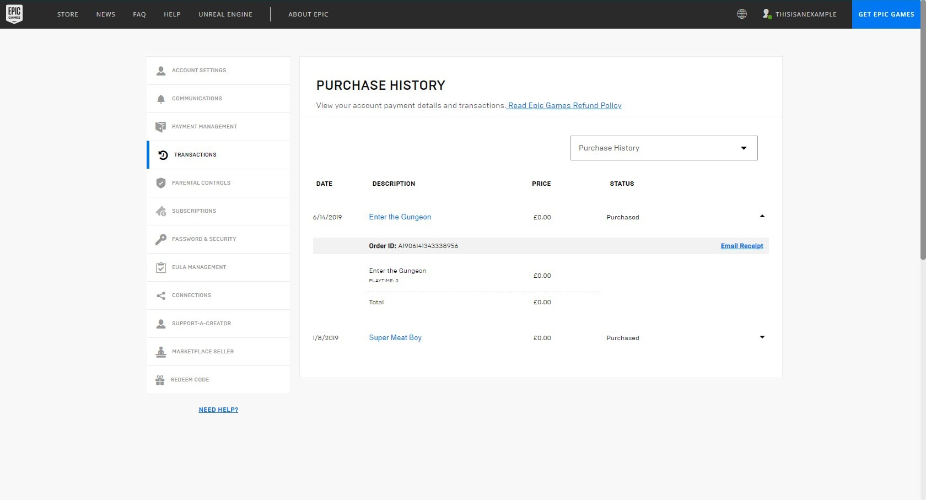Screen dimensions: 926x500
Task: Select Password & Security in sidebar
Action: [x=218, y=239]
